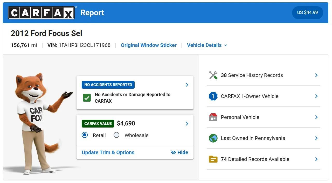Viewport: 332px width, 183px height.
Task: Open 74 Detailed Records Available row
Action: pyautogui.click(x=264, y=159)
